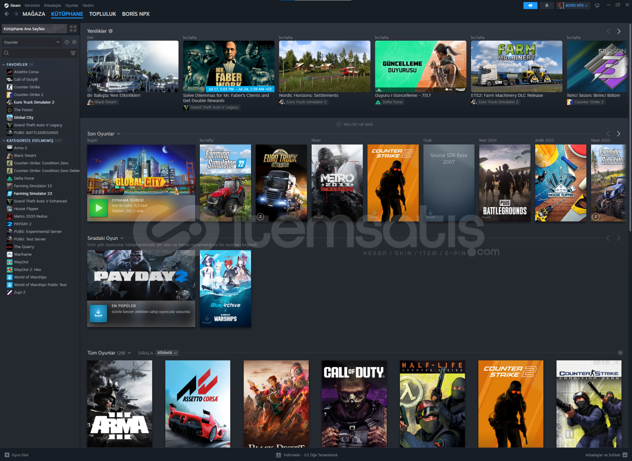Open Arma 3 cover in Tüm Oyunlar
This screenshot has height=461, width=632.
point(120,404)
